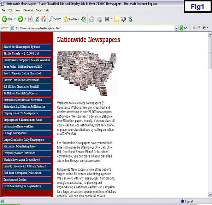212x205 pixels.
Task: Open Your Ad In 1 Million Papers link
Action: (27, 67)
